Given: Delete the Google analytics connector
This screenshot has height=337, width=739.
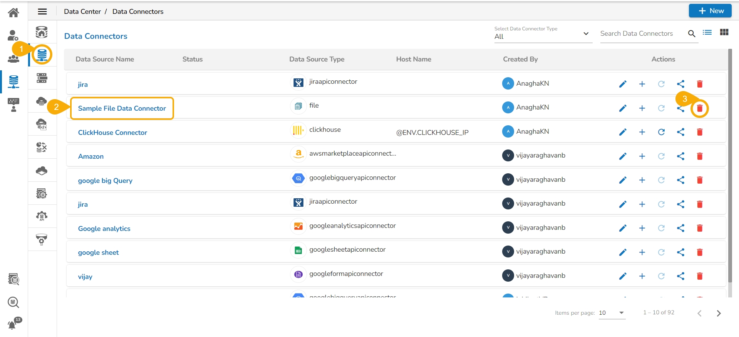Looking at the screenshot, I should point(699,228).
